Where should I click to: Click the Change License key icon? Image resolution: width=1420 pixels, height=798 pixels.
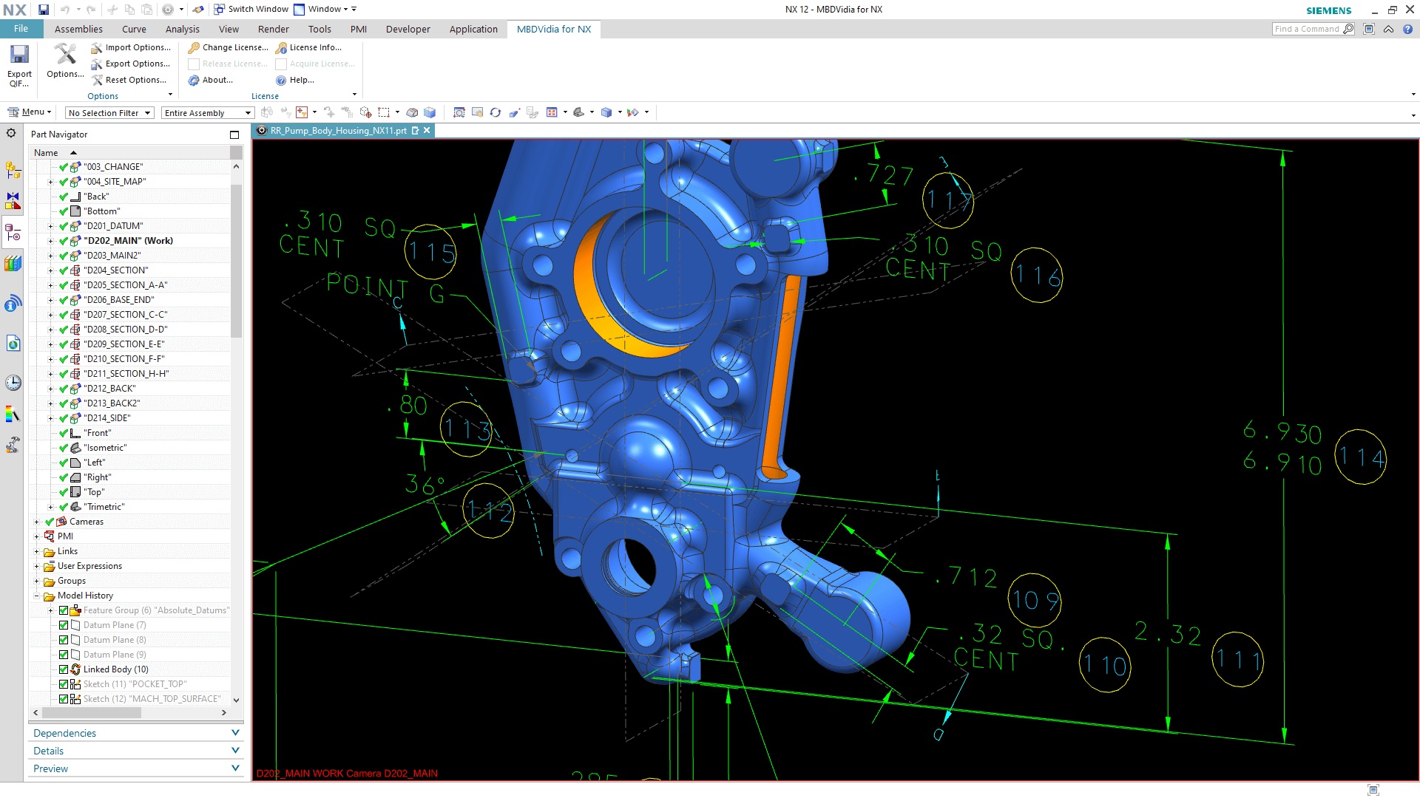(194, 47)
